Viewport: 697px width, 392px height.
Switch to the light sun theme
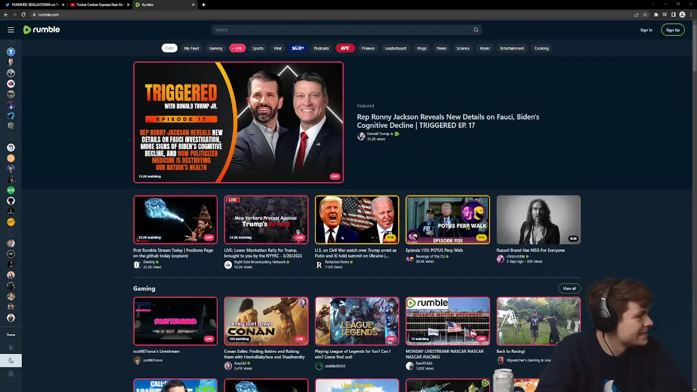11,373
